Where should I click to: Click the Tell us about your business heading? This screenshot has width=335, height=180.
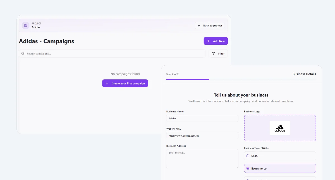(x=241, y=95)
